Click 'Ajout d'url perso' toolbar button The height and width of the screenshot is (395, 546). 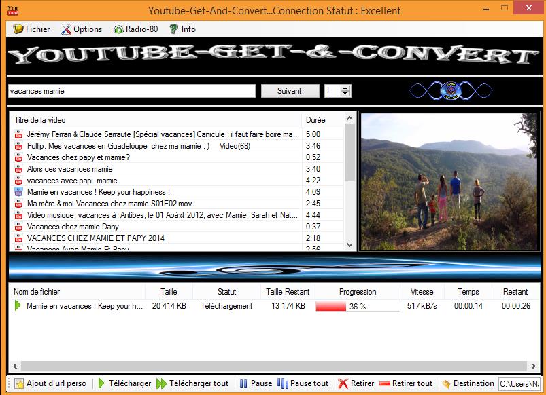[x=50, y=383]
